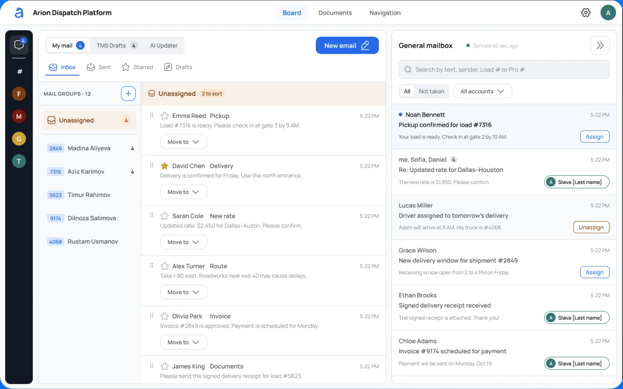
Task: Expand Move to for Sarah Cole email
Action: coord(183,242)
